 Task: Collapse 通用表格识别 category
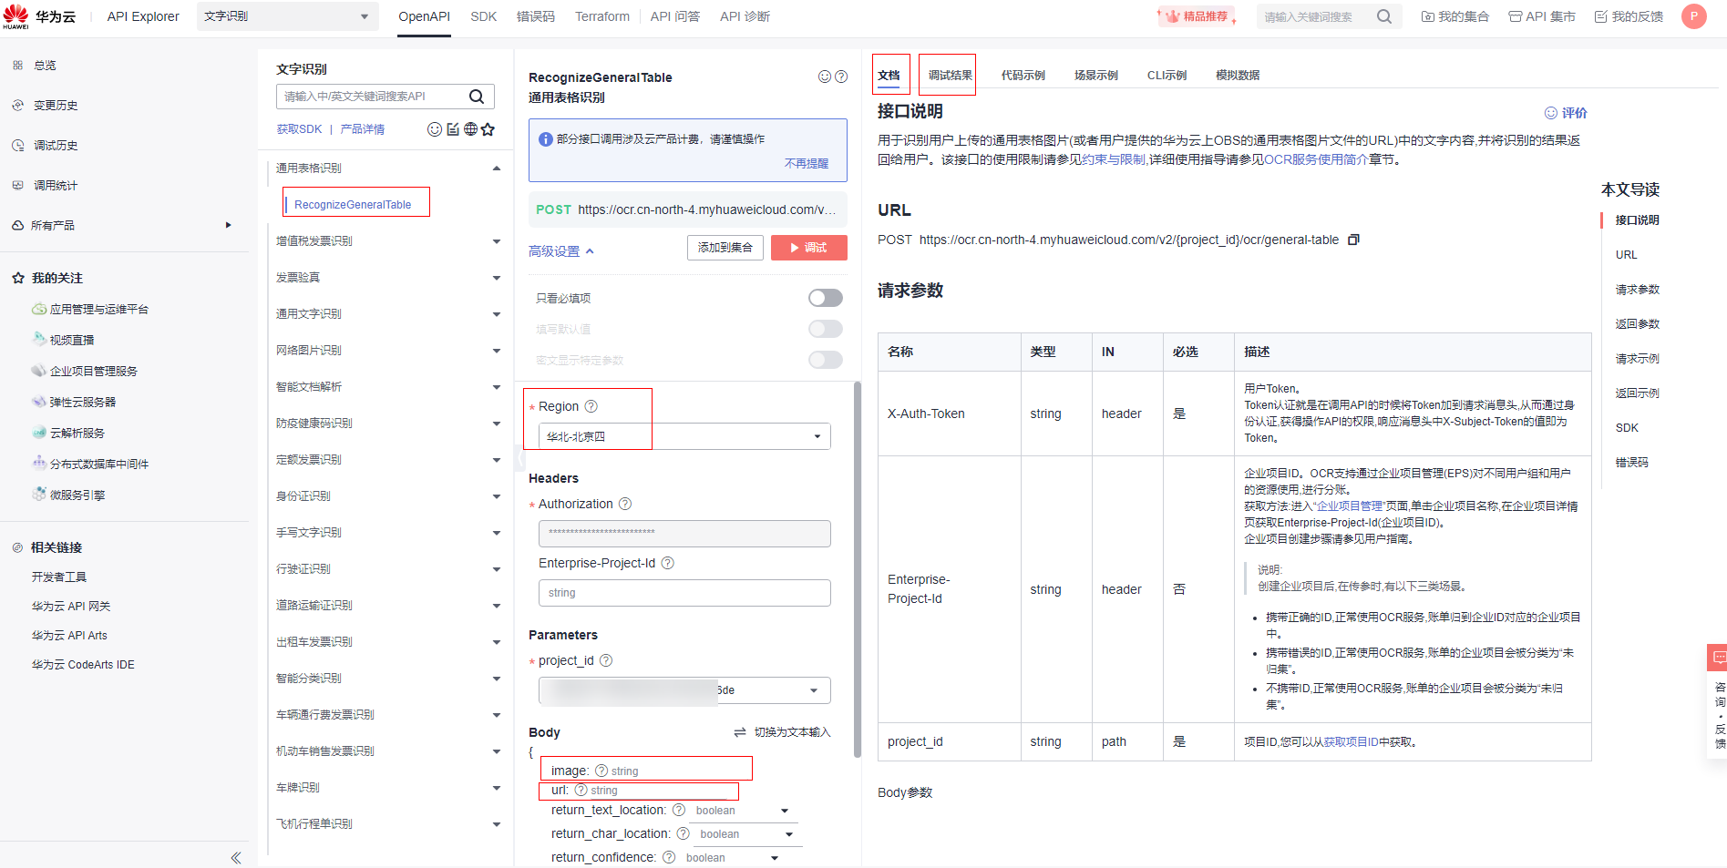[497, 168]
